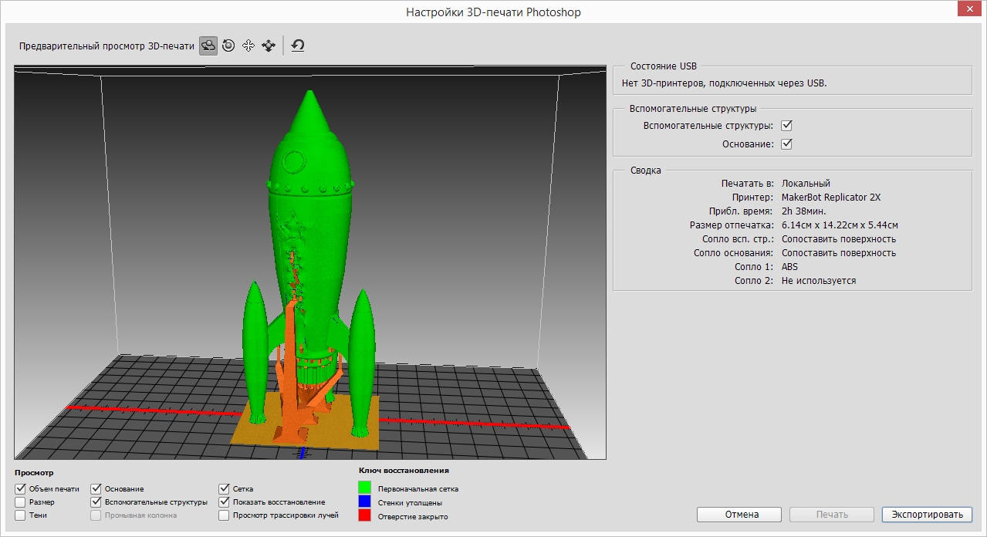This screenshot has width=987, height=537.
Task: Toggle Вспомогательные структуры checkbox under Просмотр
Action: [x=96, y=502]
